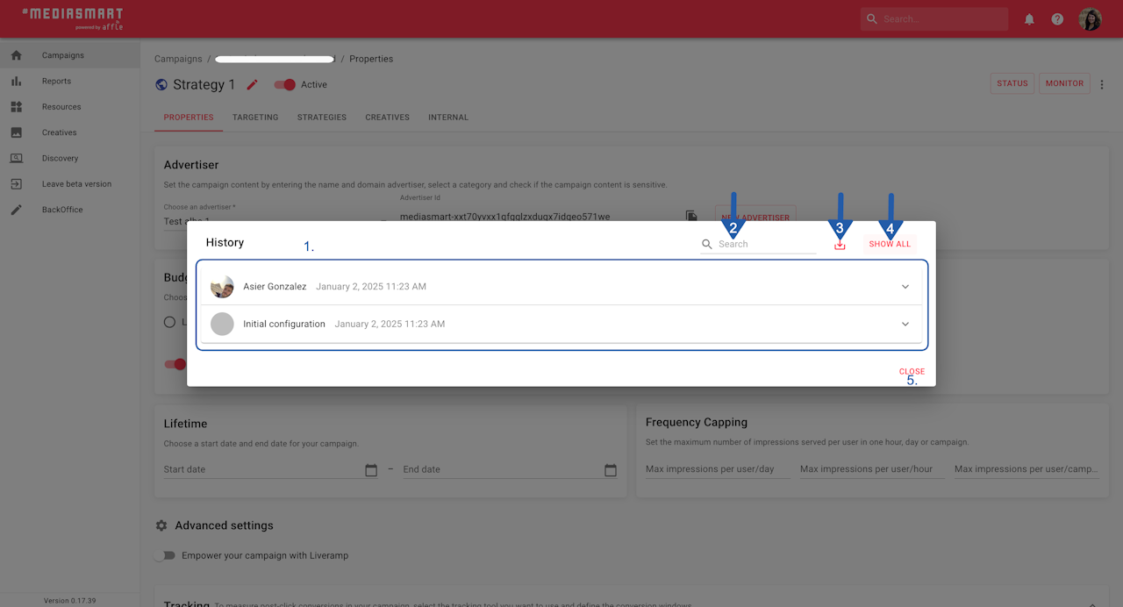Image resolution: width=1123 pixels, height=607 pixels.
Task: Click the History search magnifier icon
Action: click(x=707, y=245)
